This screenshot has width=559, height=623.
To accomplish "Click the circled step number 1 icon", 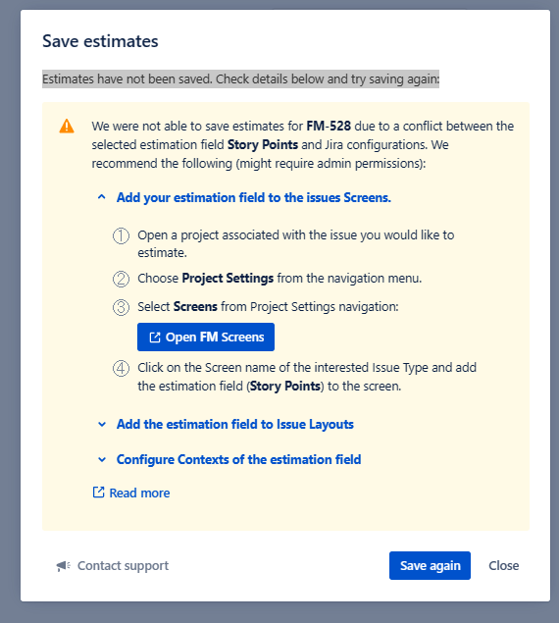I will [x=122, y=235].
